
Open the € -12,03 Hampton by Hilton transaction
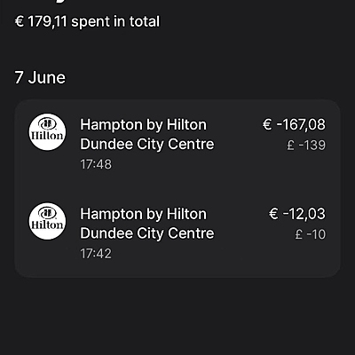(x=177, y=233)
